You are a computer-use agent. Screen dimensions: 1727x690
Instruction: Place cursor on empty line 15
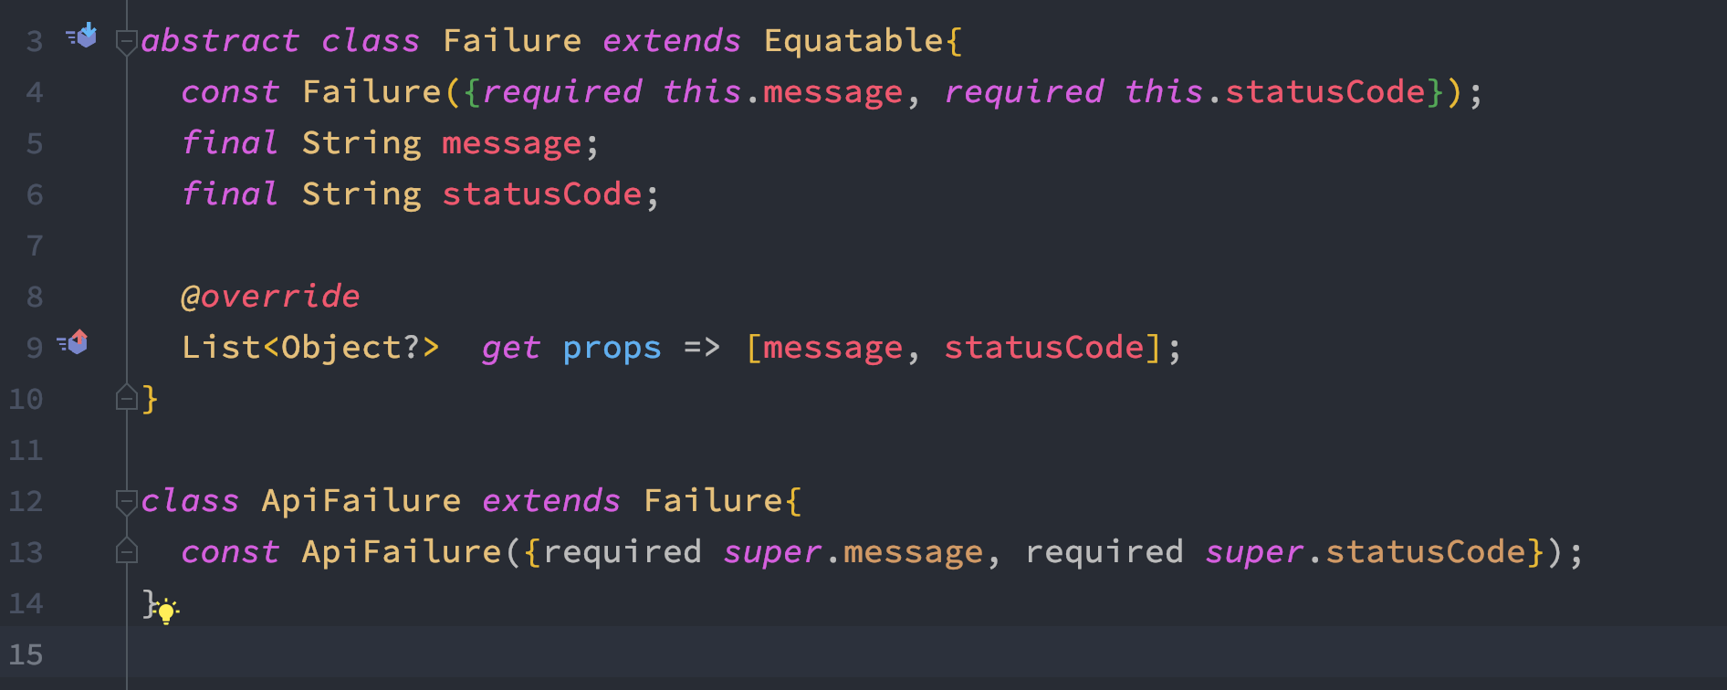[x=913, y=654]
